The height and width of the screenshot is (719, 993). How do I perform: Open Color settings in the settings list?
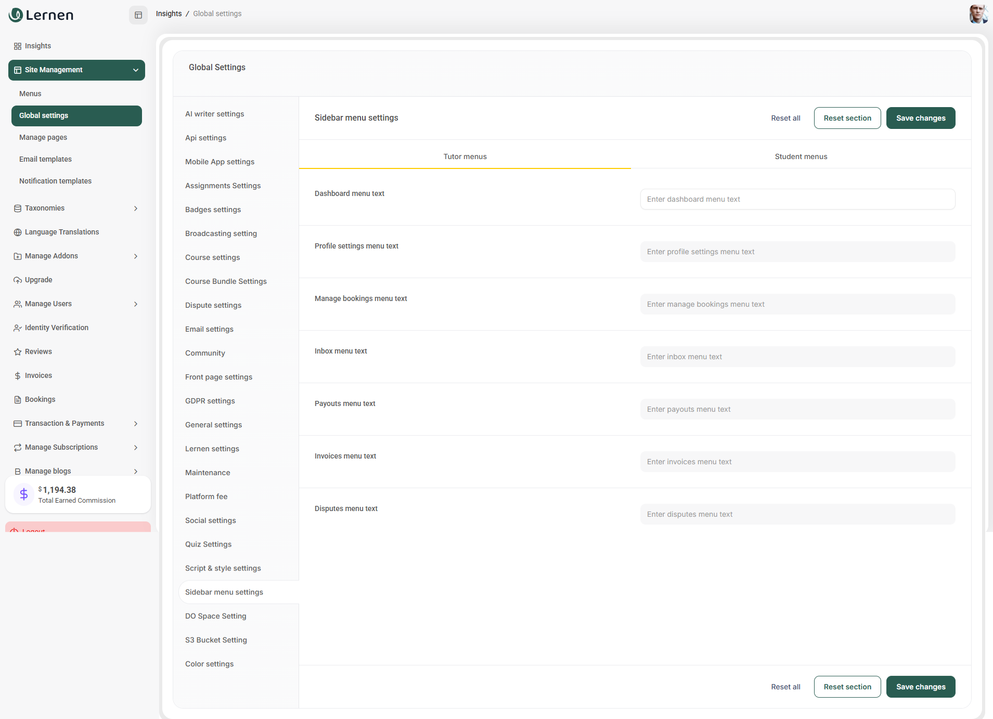point(209,664)
